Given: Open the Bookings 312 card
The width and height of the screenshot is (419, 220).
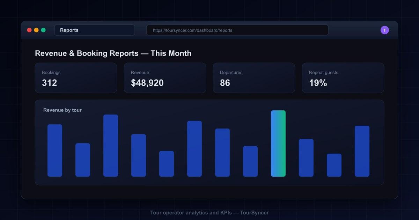Looking at the screenshot, I should (76, 78).
